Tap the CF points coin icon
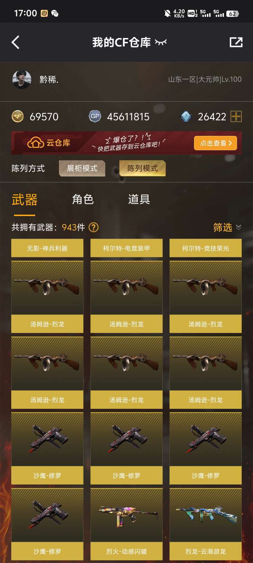This screenshot has width=253, height=563. 18,116
